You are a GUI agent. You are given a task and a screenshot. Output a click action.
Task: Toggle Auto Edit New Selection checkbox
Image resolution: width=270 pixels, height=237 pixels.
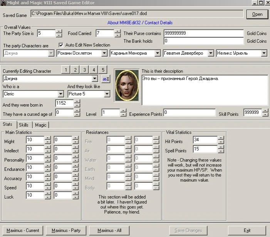pyautogui.click(x=61, y=45)
